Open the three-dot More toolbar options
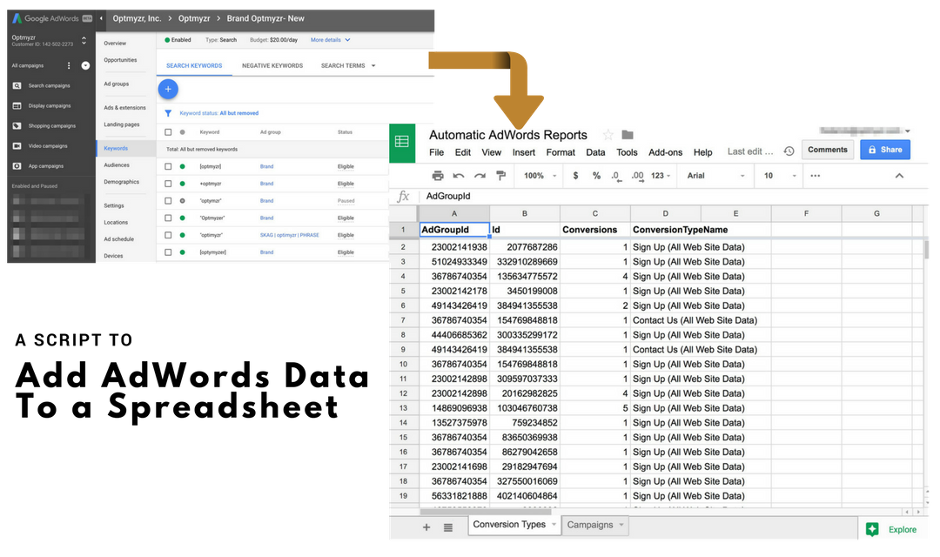 (816, 176)
